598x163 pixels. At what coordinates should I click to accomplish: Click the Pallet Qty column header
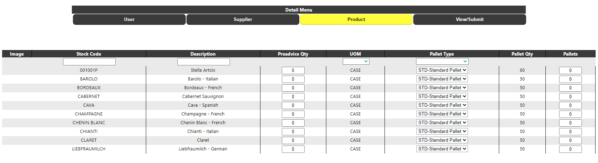click(x=522, y=54)
